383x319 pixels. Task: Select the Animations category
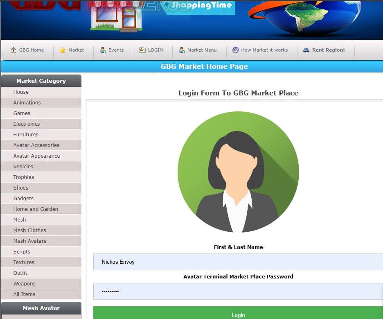(27, 103)
